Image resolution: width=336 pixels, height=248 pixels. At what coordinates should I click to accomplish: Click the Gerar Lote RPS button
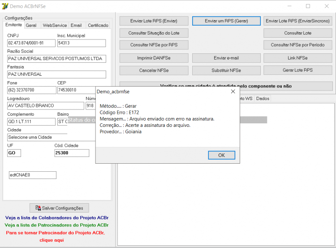pyautogui.click(x=297, y=70)
